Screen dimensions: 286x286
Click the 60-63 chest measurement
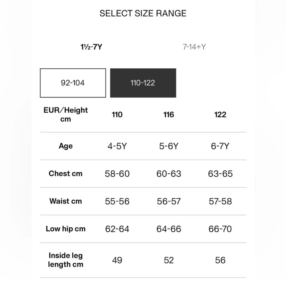tap(169, 174)
